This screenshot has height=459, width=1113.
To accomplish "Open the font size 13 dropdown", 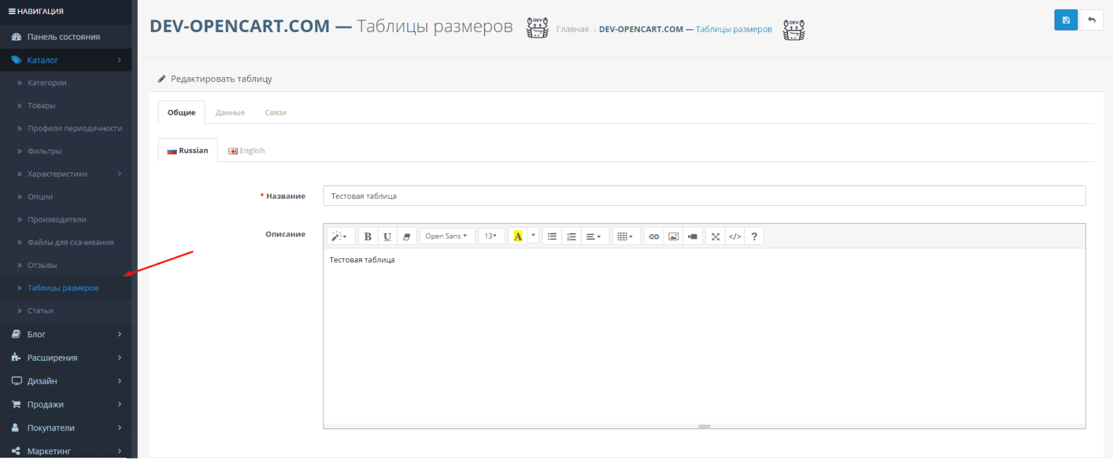I will [491, 236].
